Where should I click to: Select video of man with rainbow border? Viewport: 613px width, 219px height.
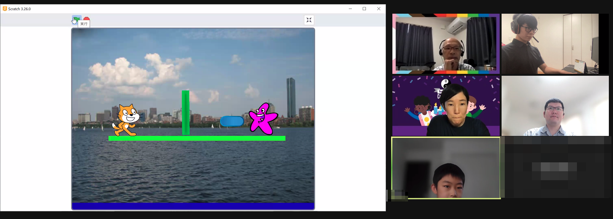tap(446, 44)
